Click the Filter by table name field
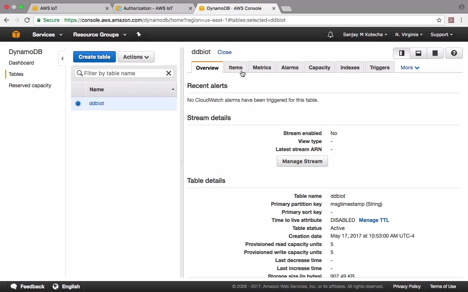The image size is (468, 292). tap(124, 73)
